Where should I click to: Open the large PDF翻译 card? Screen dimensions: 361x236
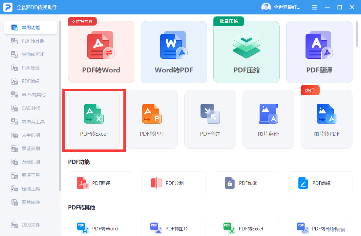pos(319,52)
